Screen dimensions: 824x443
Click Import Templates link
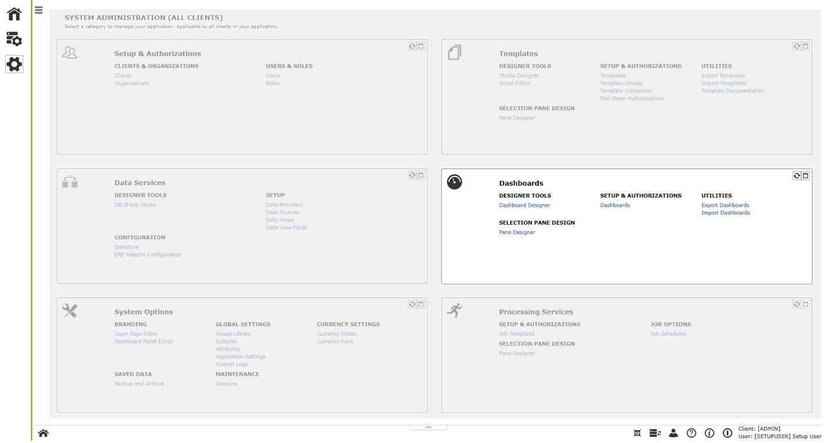[723, 83]
